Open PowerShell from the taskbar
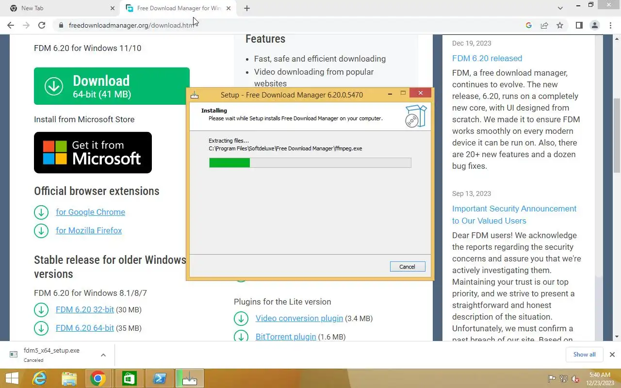Screen dimensions: 621x388 tap(160, 378)
